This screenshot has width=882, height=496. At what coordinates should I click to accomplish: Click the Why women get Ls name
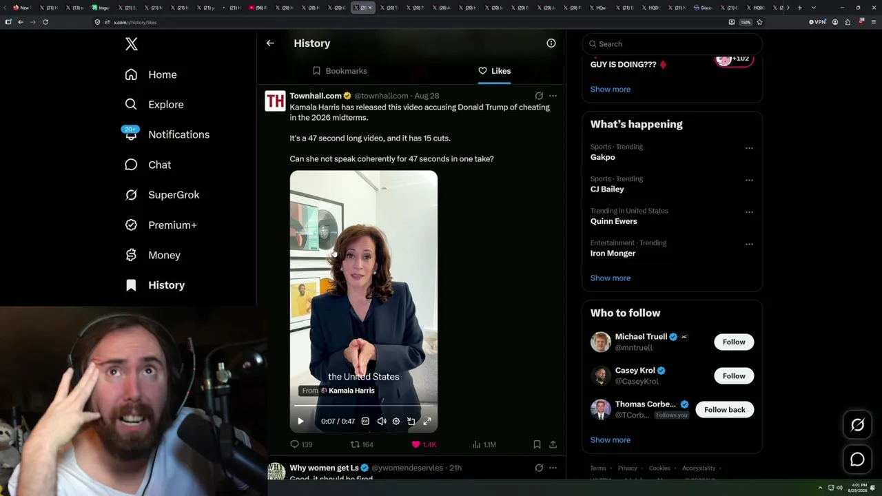point(324,468)
